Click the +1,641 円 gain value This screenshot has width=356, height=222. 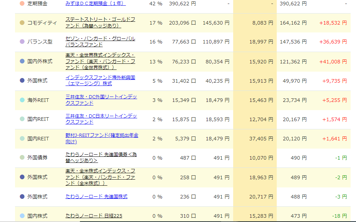(x=335, y=139)
